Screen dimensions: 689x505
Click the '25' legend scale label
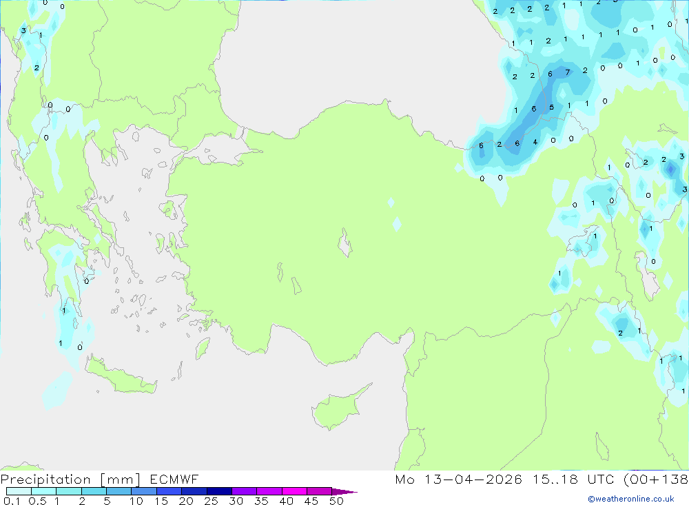coord(211,501)
